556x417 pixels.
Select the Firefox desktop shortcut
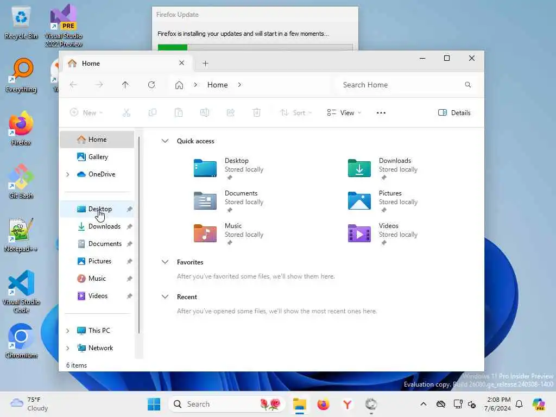tap(21, 128)
